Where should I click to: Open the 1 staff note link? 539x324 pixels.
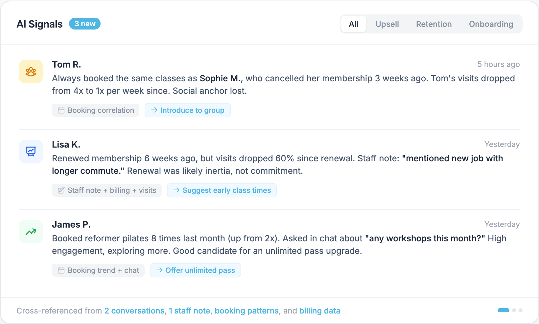point(189,311)
